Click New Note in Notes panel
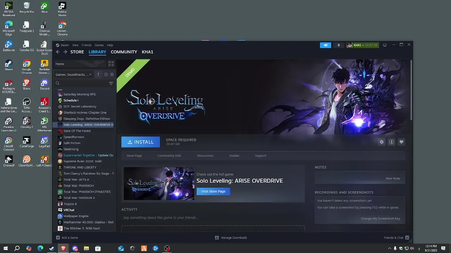 point(393,179)
